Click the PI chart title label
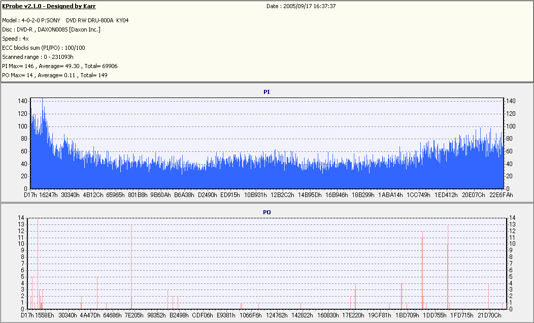This screenshot has height=323, width=534. pos(266,92)
